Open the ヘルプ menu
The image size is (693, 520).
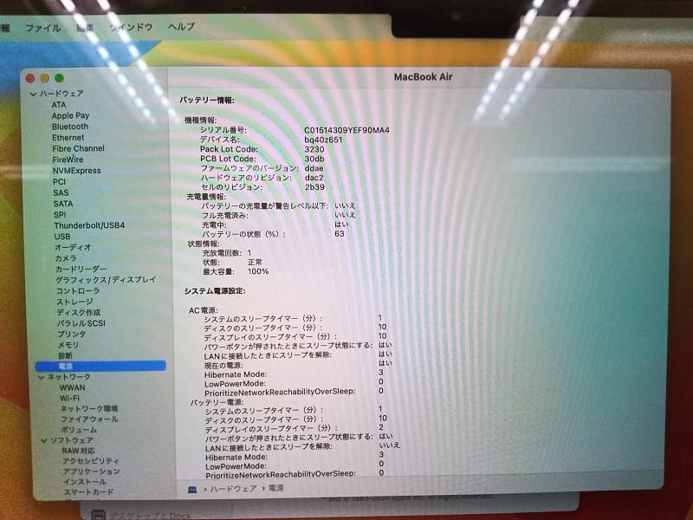tap(181, 27)
